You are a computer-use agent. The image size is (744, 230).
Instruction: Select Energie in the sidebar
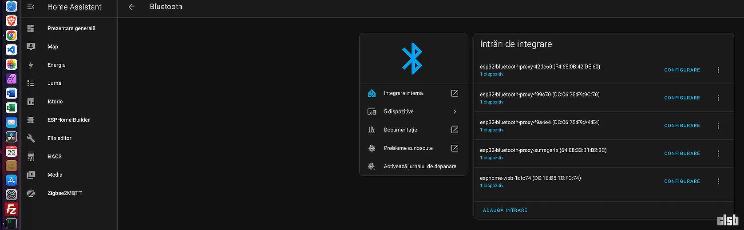coord(56,65)
